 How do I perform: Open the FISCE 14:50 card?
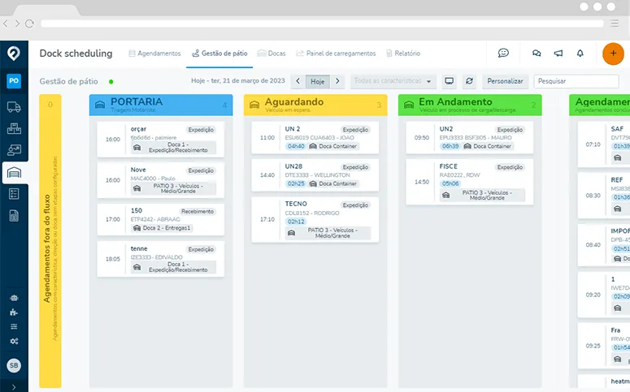(x=469, y=182)
